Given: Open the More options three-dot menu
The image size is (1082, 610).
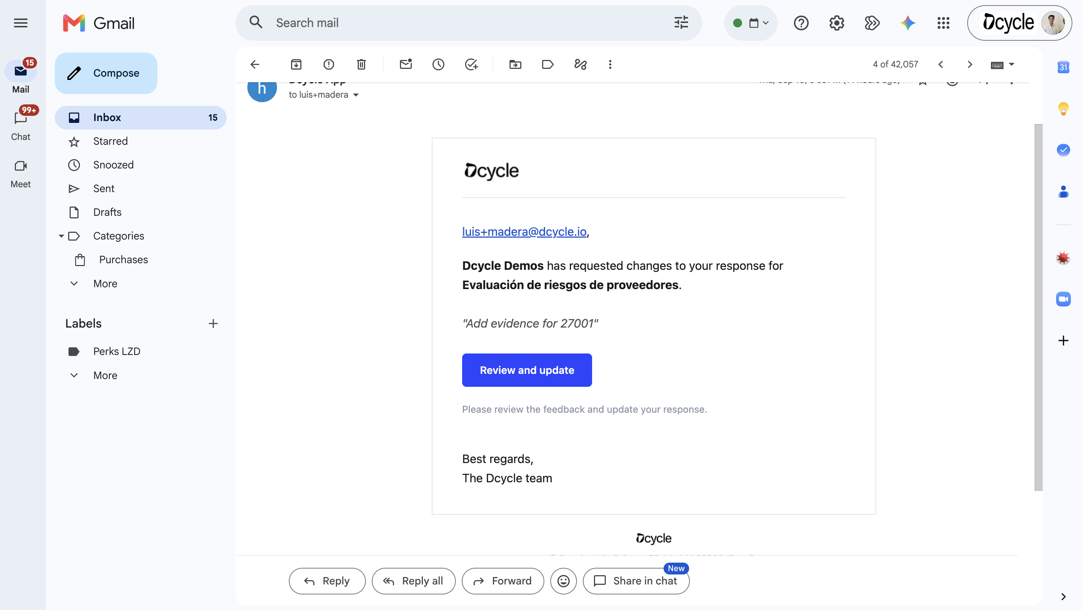Looking at the screenshot, I should click(610, 64).
